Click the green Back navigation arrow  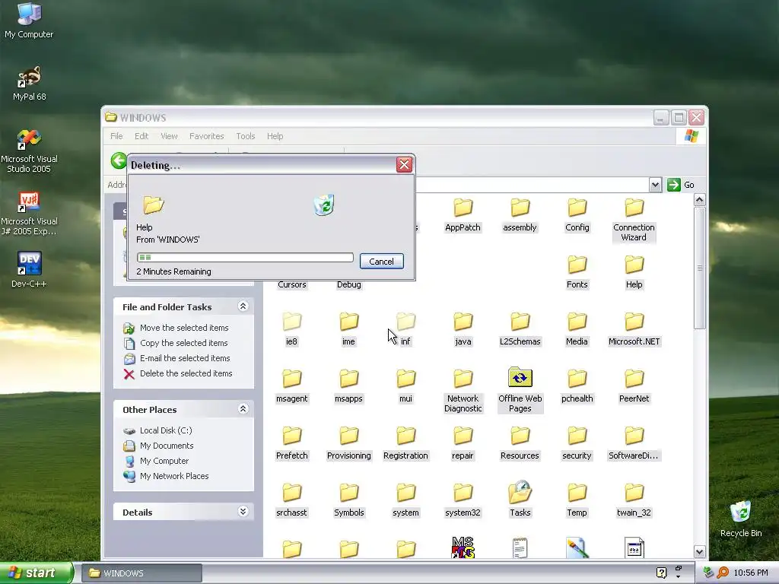coord(118,161)
